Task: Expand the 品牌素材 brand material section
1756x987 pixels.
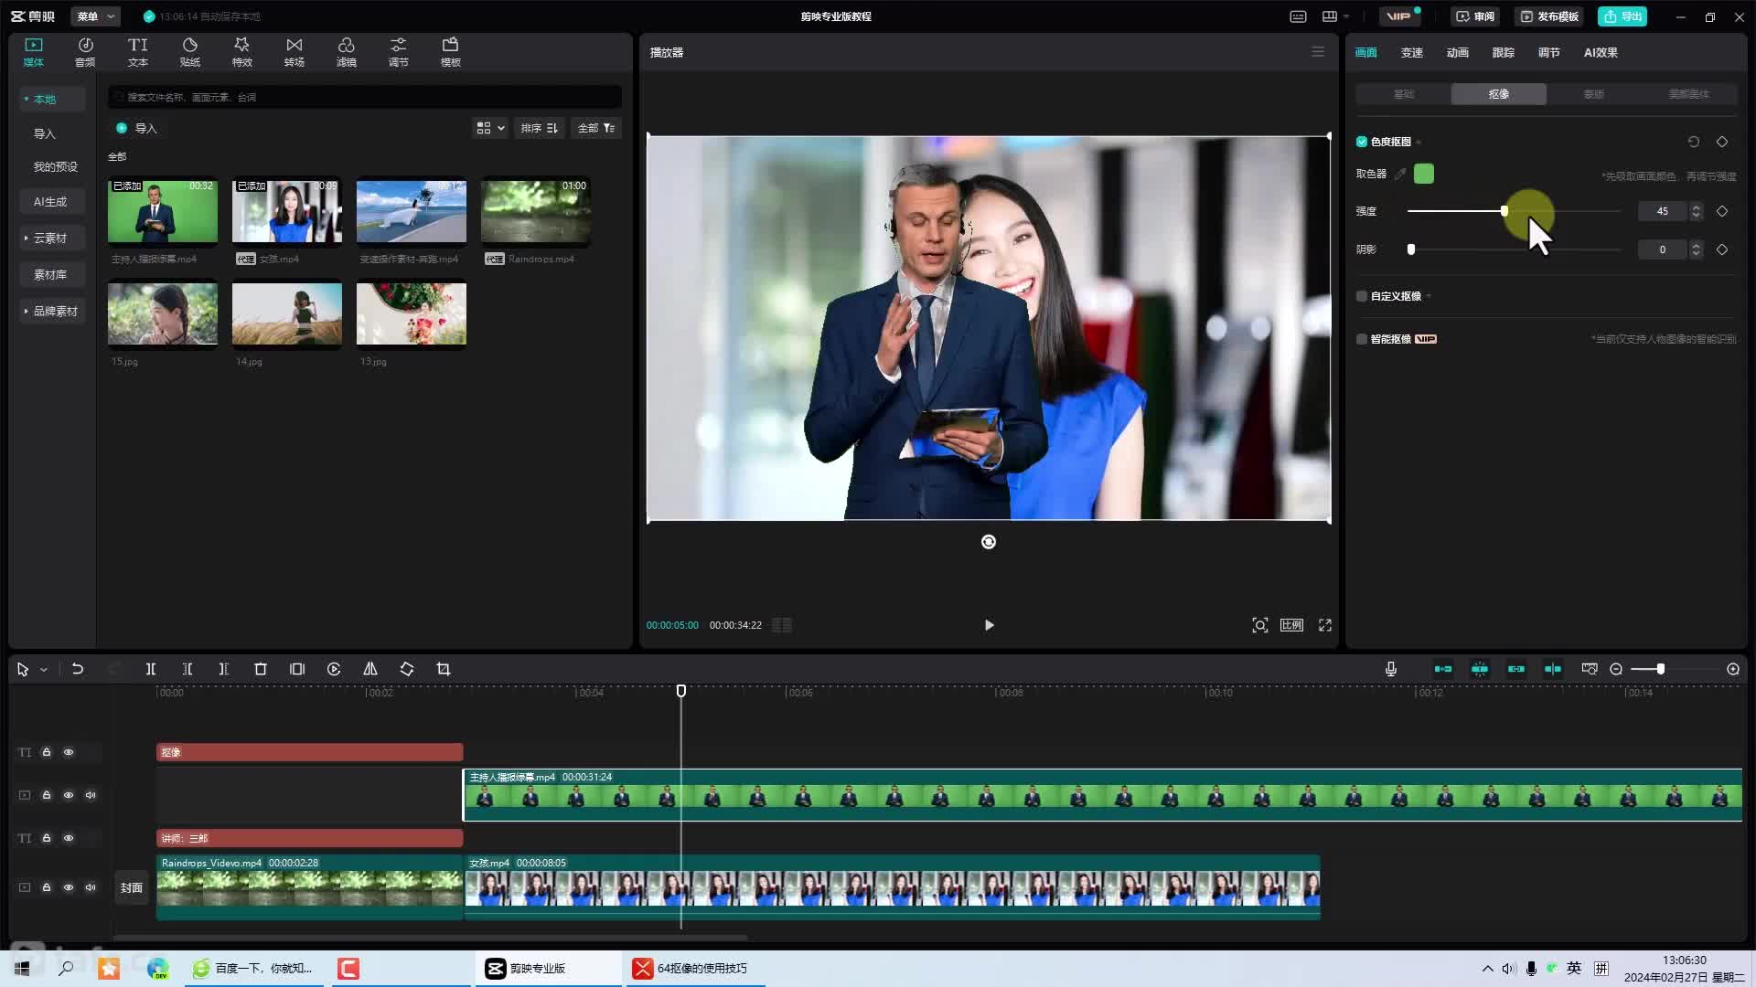Action: pyautogui.click(x=50, y=311)
